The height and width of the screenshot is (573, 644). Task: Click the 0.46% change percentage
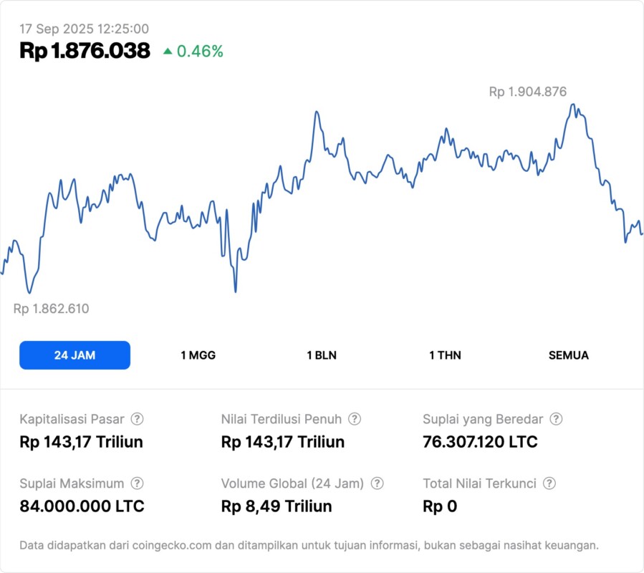[200, 51]
